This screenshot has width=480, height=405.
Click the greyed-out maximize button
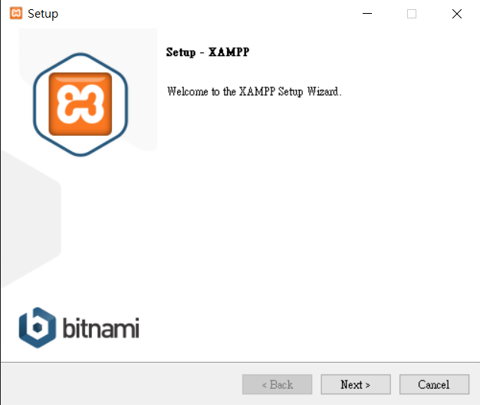pyautogui.click(x=412, y=14)
